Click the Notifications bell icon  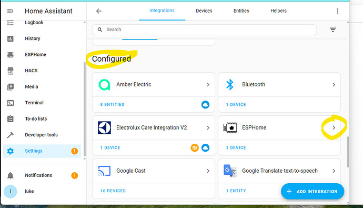[10, 175]
